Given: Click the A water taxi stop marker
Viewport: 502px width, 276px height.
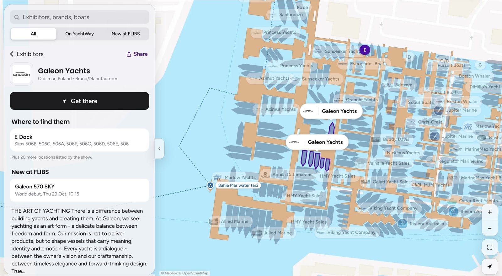Looking at the screenshot, I should 211,185.
